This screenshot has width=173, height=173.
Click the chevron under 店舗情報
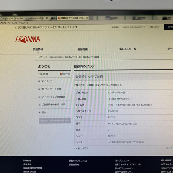point(82,52)
